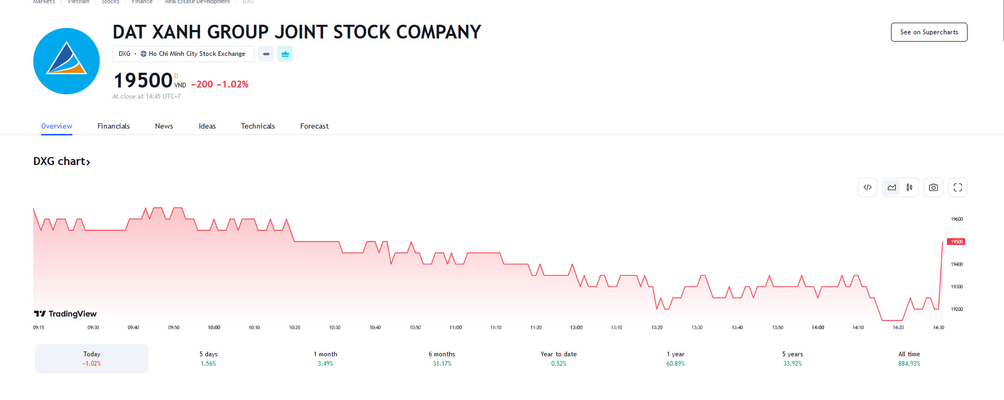This screenshot has height=400, width=1004.
Task: Switch chart to candlestick style
Action: pyautogui.click(x=910, y=188)
